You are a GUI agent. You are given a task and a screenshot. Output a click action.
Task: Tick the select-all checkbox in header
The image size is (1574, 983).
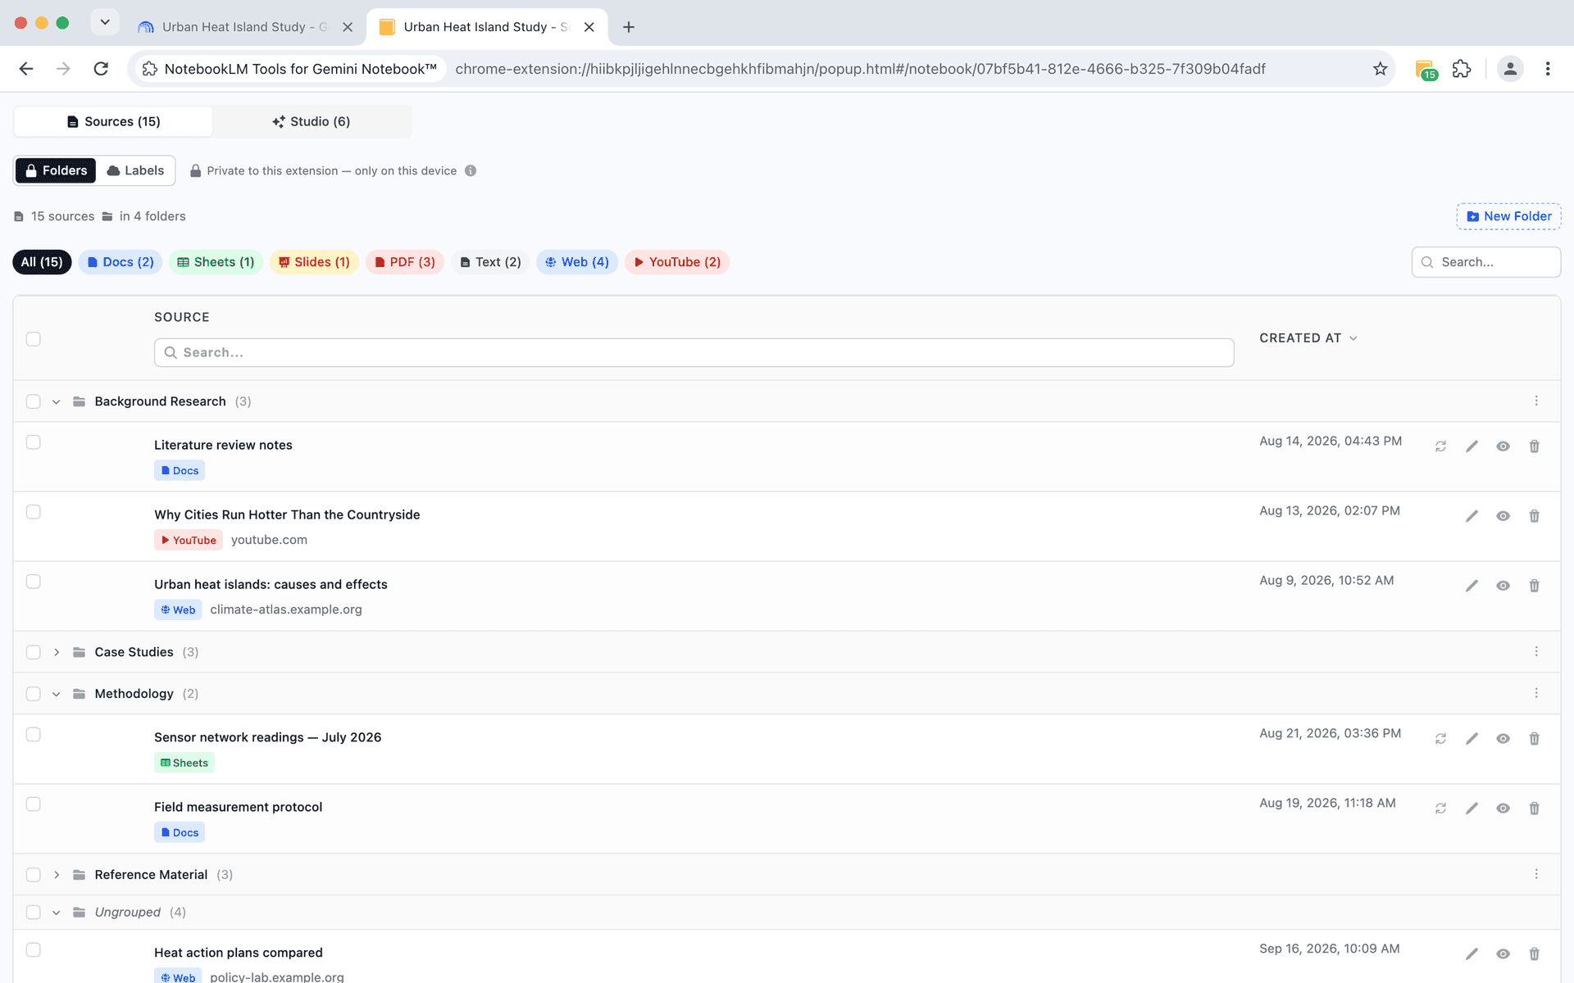pyautogui.click(x=33, y=339)
